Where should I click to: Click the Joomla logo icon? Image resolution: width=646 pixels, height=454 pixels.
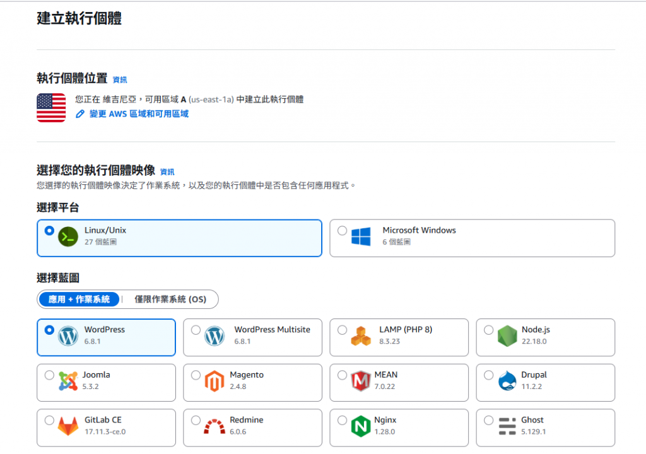coord(68,381)
